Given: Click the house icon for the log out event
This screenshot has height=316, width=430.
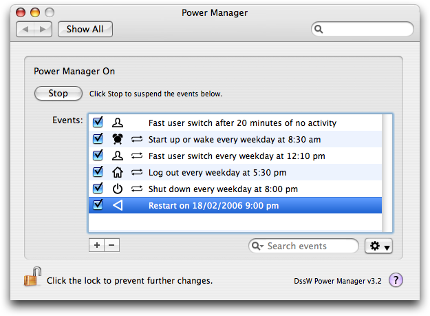Looking at the screenshot, I should coord(118,172).
